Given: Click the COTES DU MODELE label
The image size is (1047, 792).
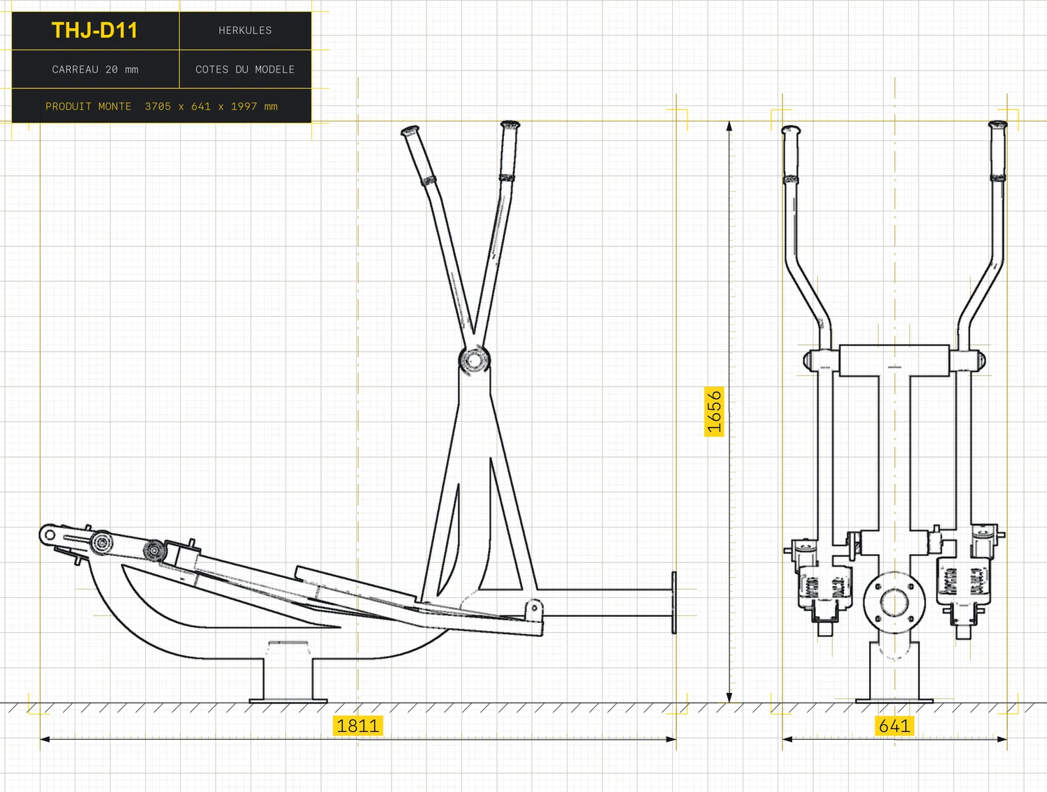Looking at the screenshot, I should pos(245,69).
